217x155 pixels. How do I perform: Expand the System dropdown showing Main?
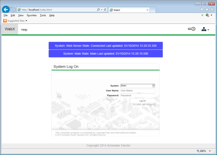tap(138, 85)
